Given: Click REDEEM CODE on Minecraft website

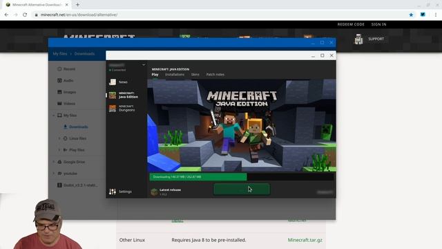Looking at the screenshot, I should pyautogui.click(x=351, y=25).
